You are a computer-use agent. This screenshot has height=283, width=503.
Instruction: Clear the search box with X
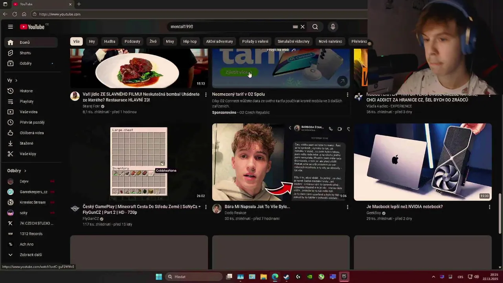tap(303, 27)
